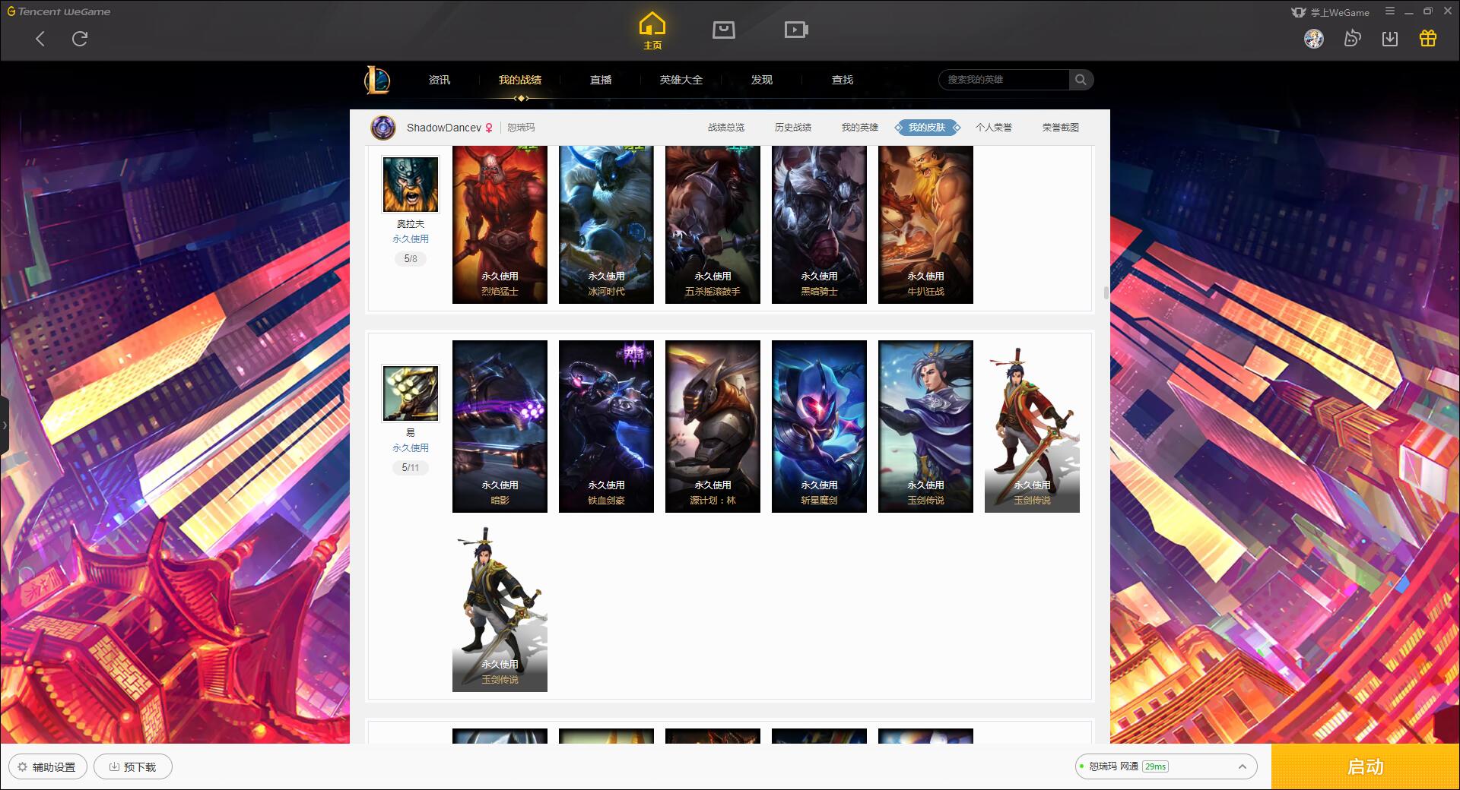Open the gift box icon
This screenshot has width=1460, height=790.
pyautogui.click(x=1428, y=39)
